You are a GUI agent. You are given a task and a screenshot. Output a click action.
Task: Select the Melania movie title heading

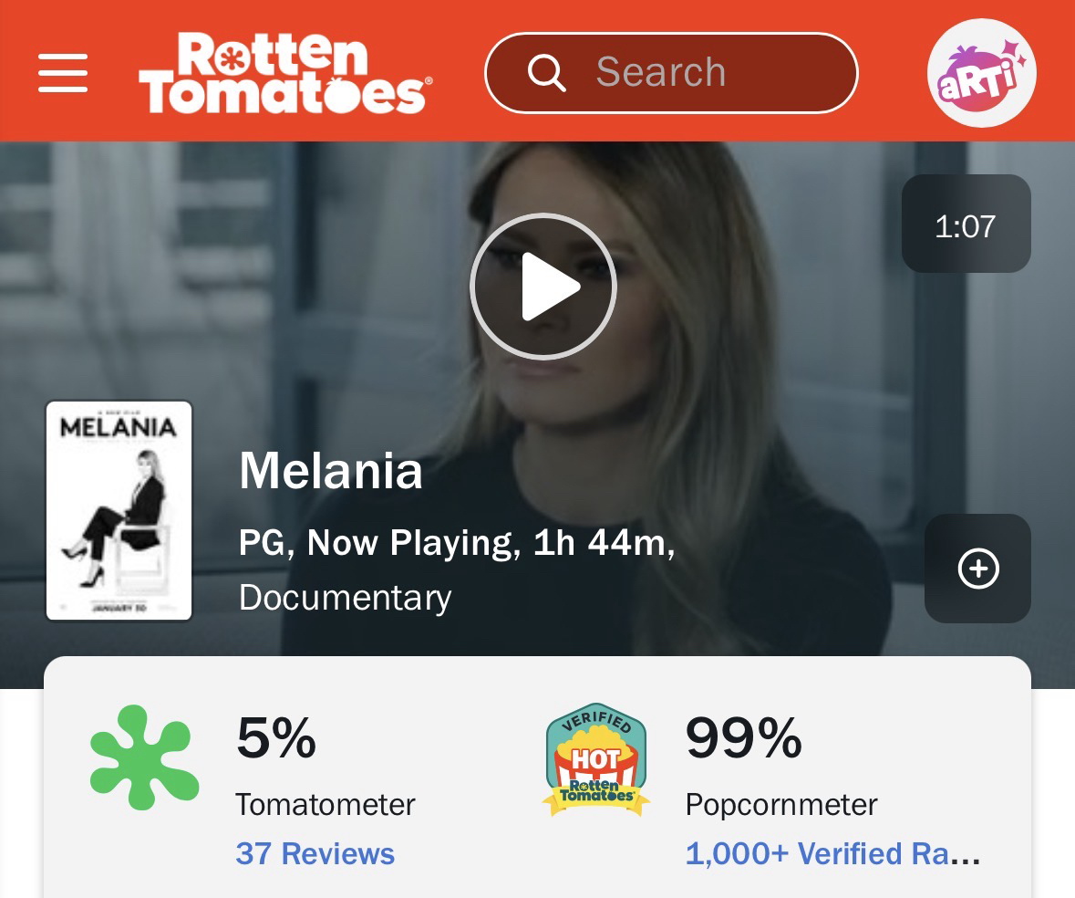pyautogui.click(x=330, y=471)
